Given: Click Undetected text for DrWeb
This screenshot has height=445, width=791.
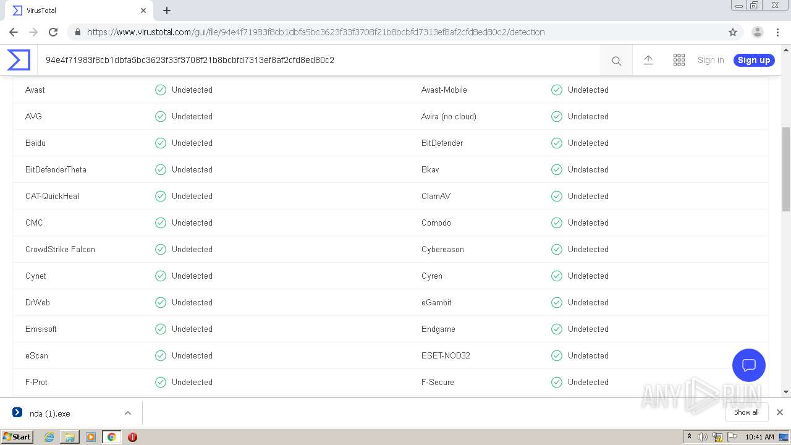Looking at the screenshot, I should coord(192,302).
